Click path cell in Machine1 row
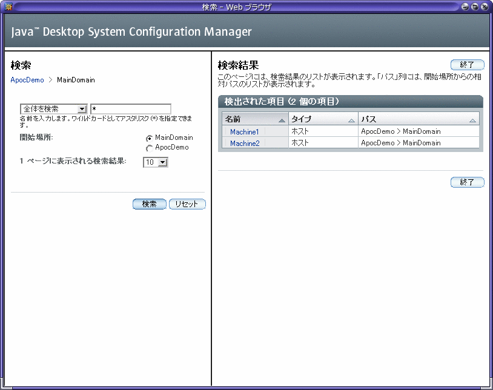 click(419, 131)
